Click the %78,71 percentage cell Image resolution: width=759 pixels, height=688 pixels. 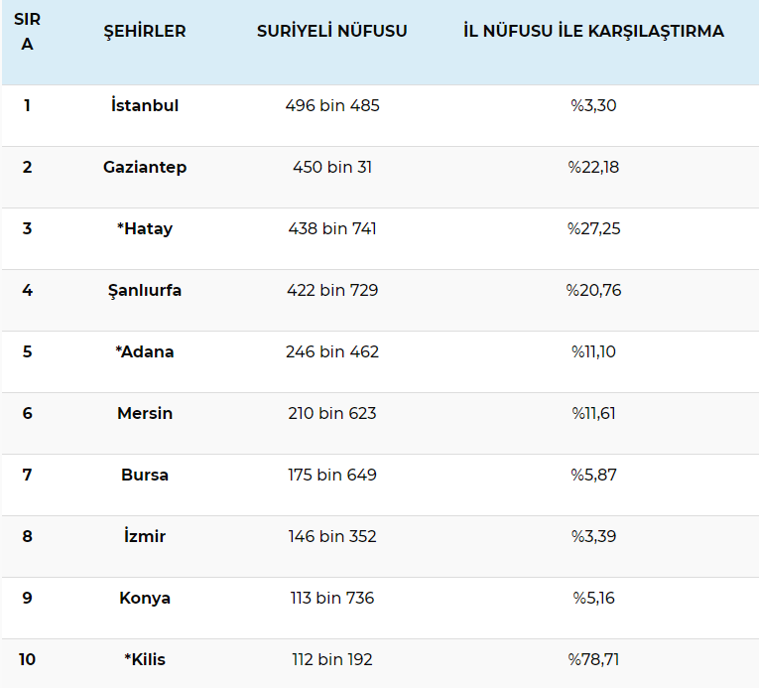pos(593,659)
